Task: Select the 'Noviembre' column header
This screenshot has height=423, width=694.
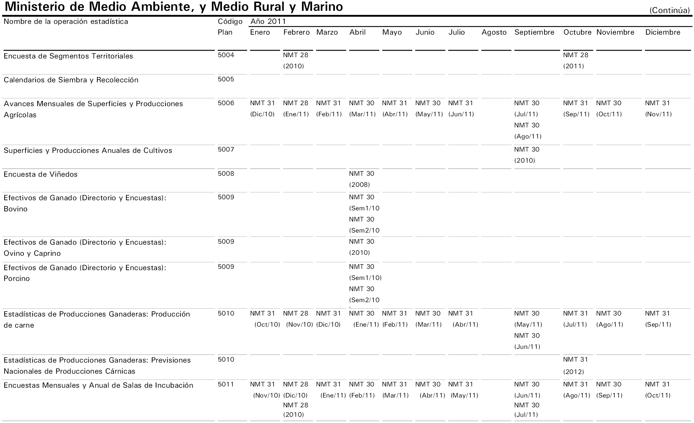Action: tap(615, 32)
